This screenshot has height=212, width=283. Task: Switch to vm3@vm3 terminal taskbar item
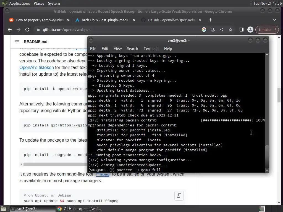tap(32, 209)
